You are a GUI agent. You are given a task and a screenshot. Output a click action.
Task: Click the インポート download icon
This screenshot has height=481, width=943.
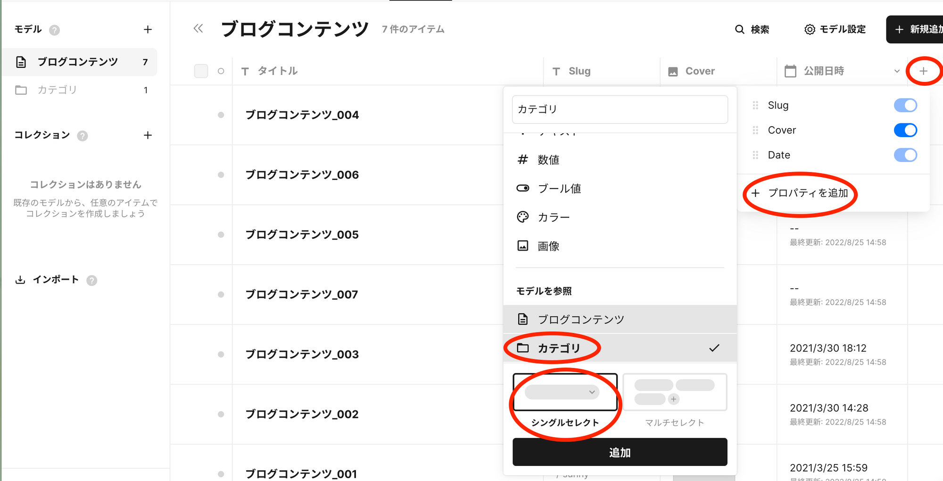point(20,280)
